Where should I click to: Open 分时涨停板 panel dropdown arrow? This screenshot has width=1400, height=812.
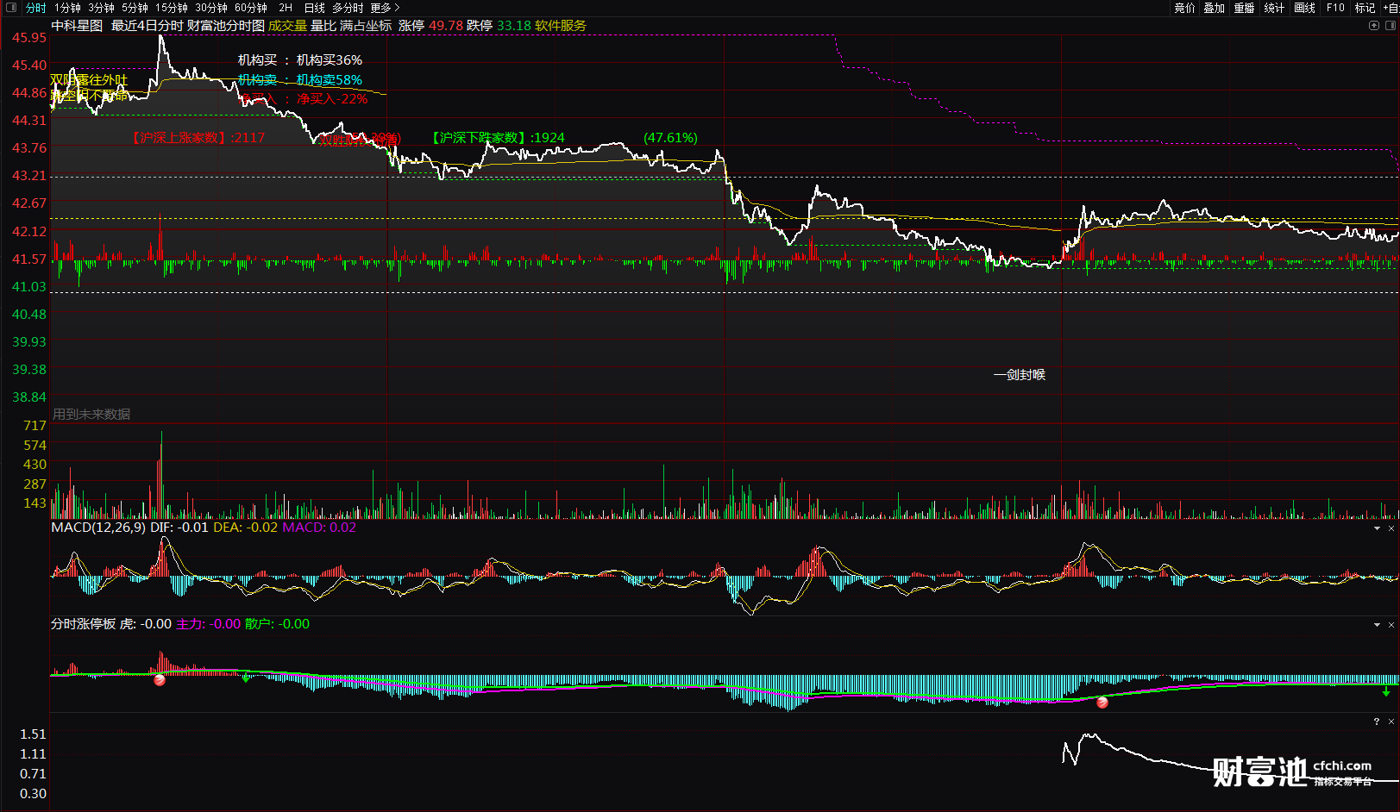coord(1377,625)
